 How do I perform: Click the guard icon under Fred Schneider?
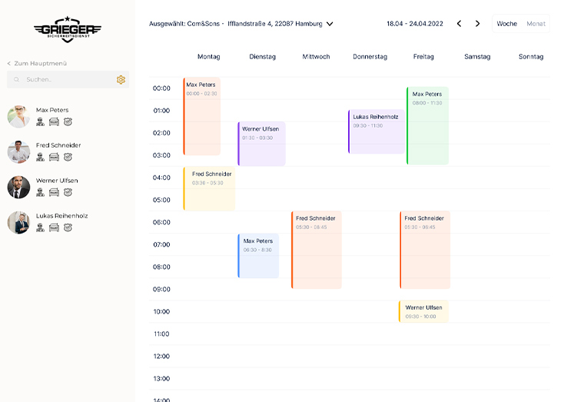point(40,157)
